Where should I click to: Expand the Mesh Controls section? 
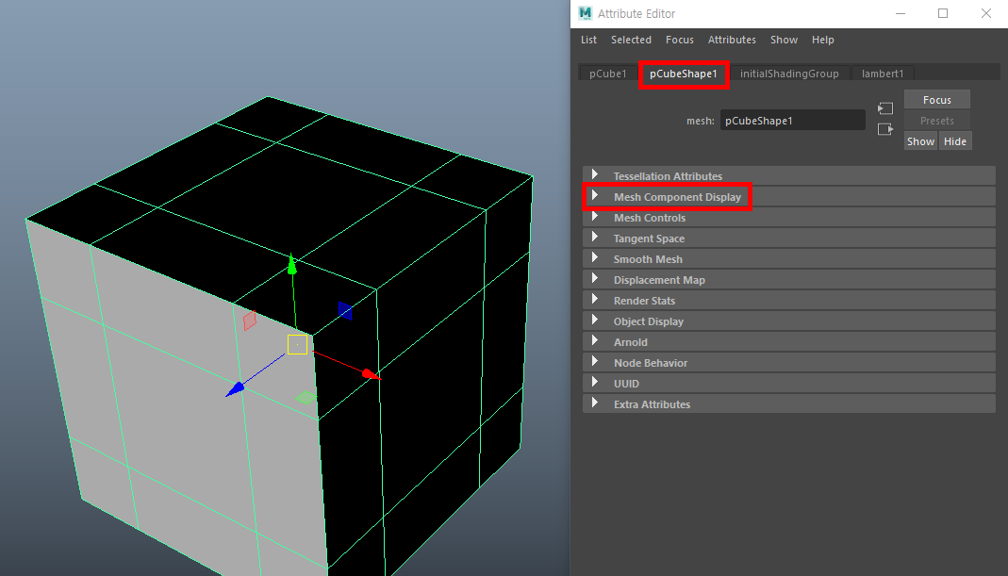pos(789,217)
